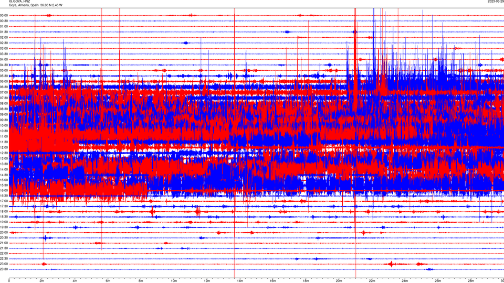
Task: Select the 18:00 time row label
Action: pos(4,212)
